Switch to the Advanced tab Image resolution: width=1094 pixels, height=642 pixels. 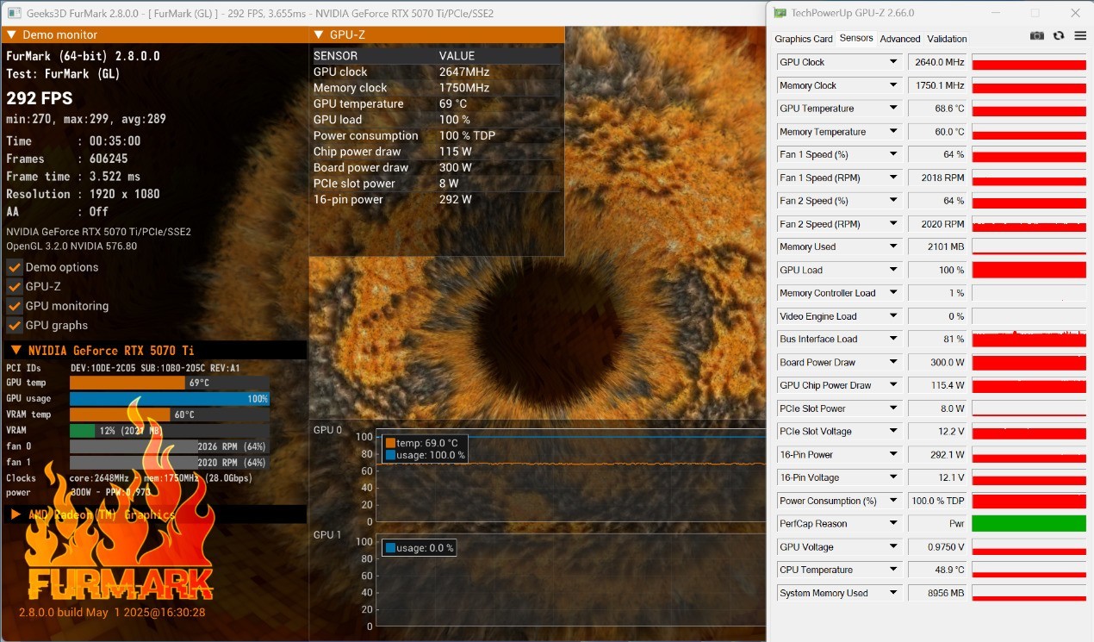(900, 39)
